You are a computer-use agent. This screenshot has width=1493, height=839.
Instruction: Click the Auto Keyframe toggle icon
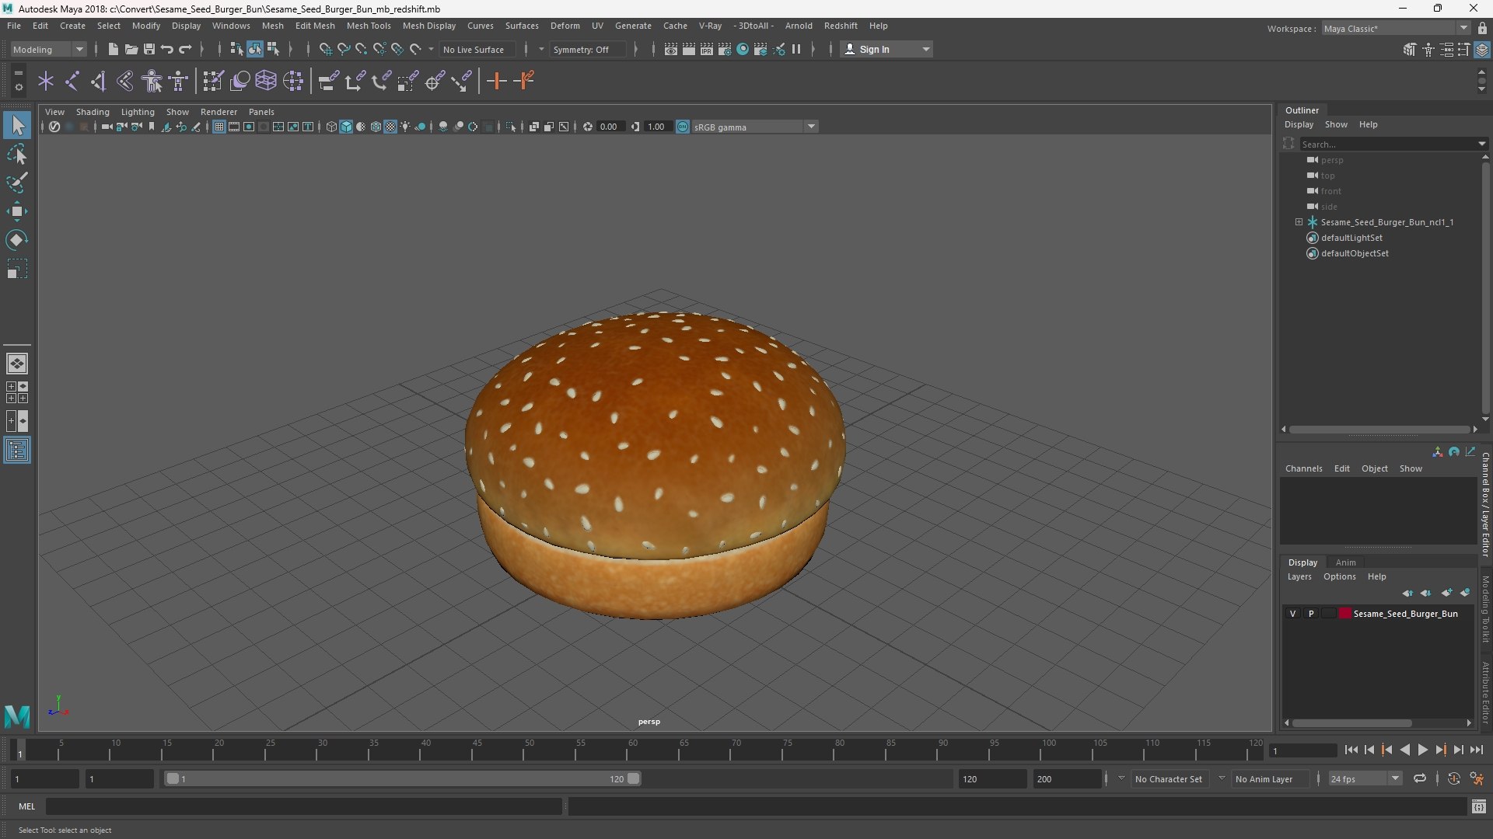coord(1453,778)
